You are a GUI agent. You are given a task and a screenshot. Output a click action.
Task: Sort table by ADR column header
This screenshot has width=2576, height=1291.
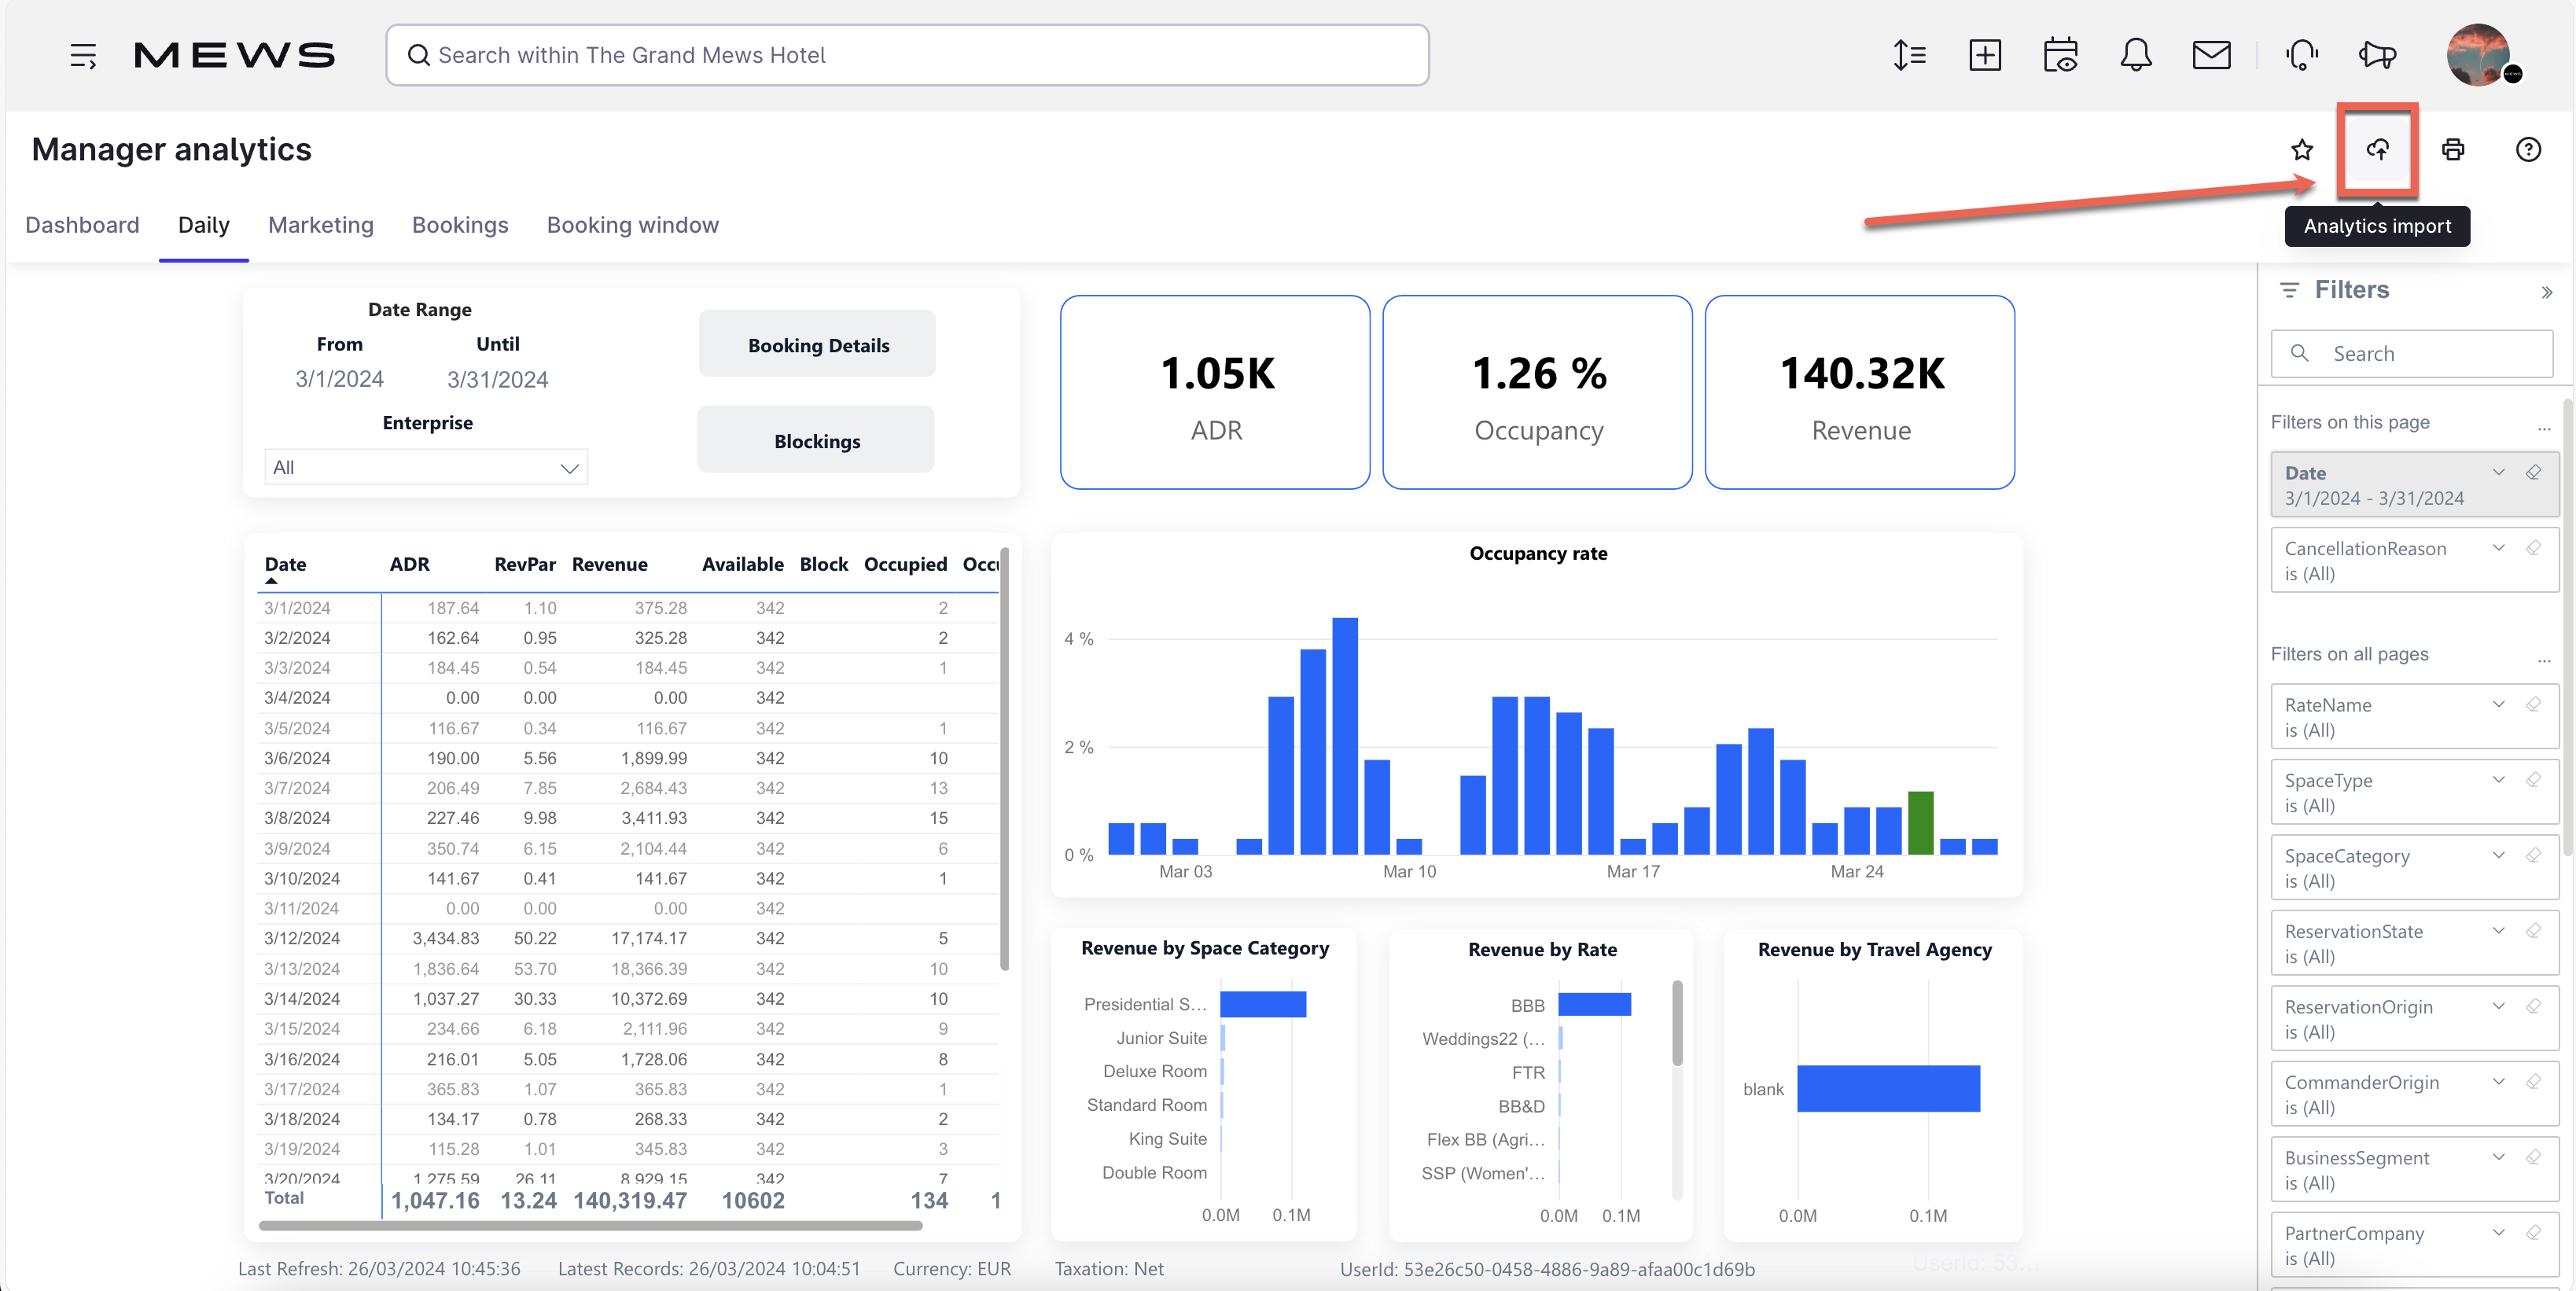pos(409,564)
